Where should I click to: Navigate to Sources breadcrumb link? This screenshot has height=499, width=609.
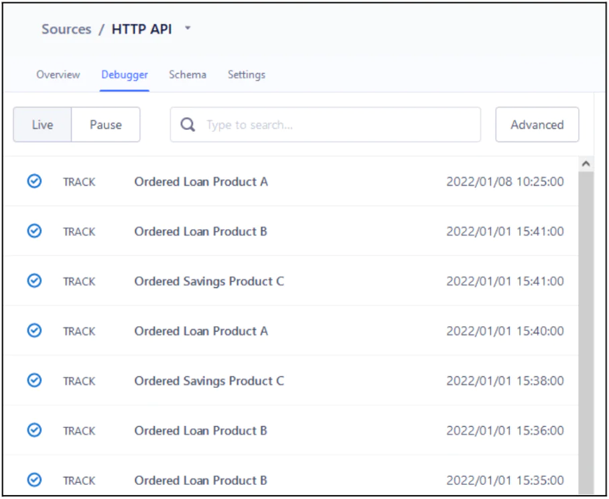[x=66, y=29]
